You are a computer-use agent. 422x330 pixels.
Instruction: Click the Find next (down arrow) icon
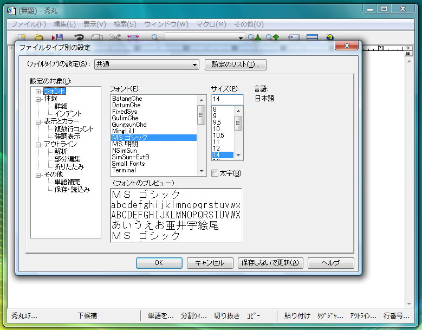tap(254, 37)
